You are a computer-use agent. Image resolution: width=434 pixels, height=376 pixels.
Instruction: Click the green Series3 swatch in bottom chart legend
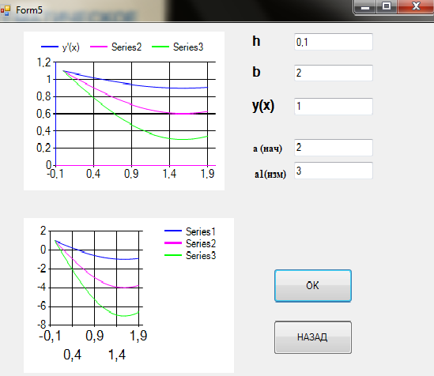coord(173,255)
